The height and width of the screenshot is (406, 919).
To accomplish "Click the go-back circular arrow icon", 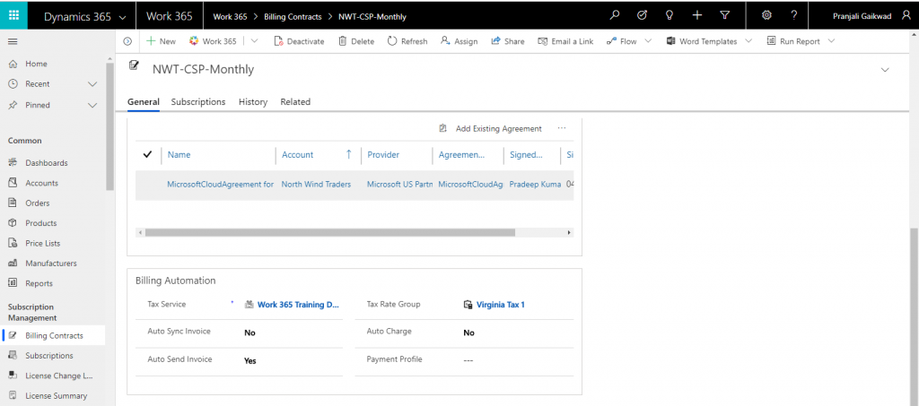I will click(x=127, y=41).
